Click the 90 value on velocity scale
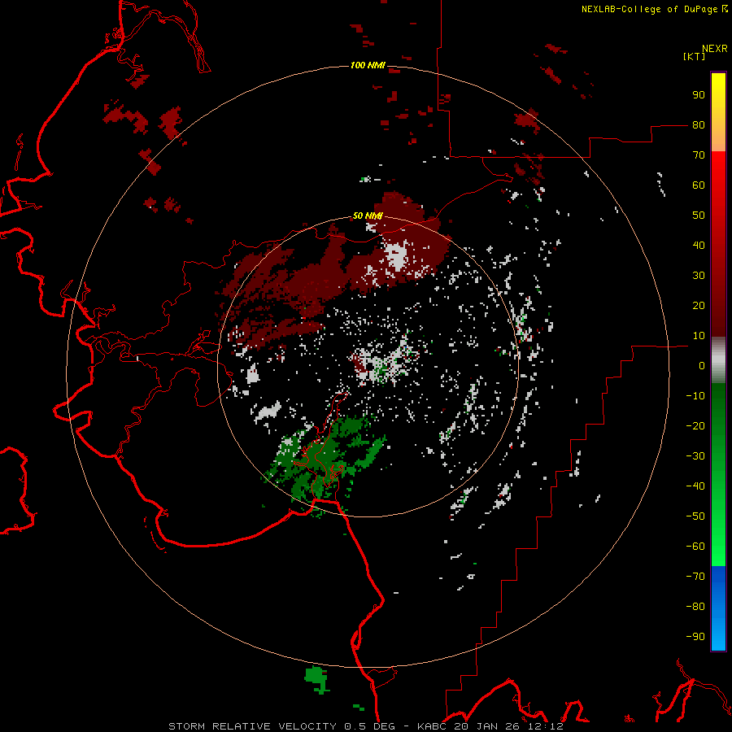Viewport: 732px width, 732px height. 699,95
